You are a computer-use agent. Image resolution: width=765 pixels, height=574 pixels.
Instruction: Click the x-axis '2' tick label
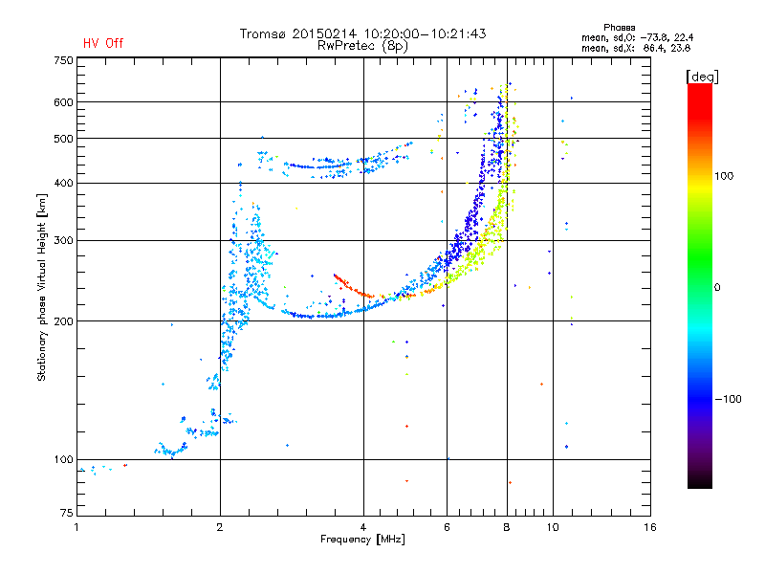pyautogui.click(x=220, y=527)
